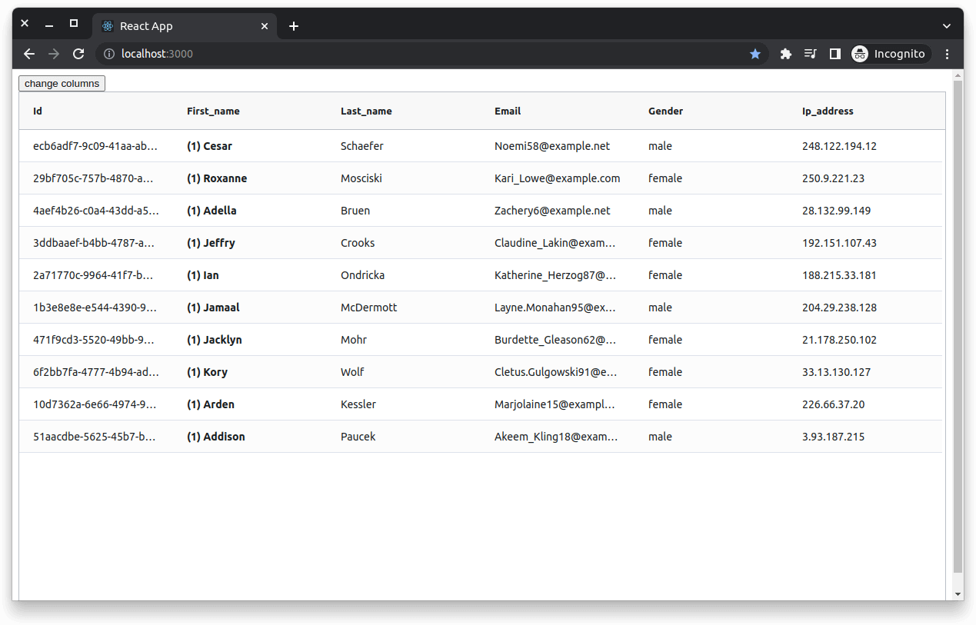Viewport: 976px width, 625px height.
Task: Click the reading list icon
Action: [x=810, y=54]
